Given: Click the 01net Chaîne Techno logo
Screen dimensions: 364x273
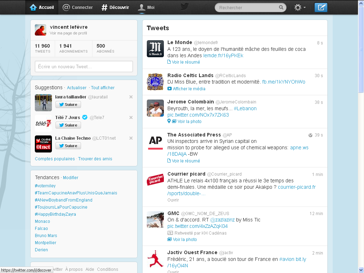Looking at the screenshot, I should pyautogui.click(x=43, y=144).
